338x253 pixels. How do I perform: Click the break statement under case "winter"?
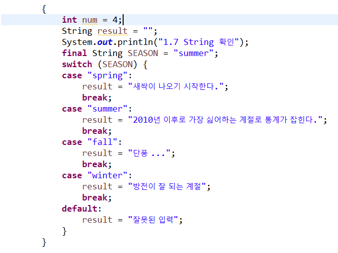(x=97, y=197)
